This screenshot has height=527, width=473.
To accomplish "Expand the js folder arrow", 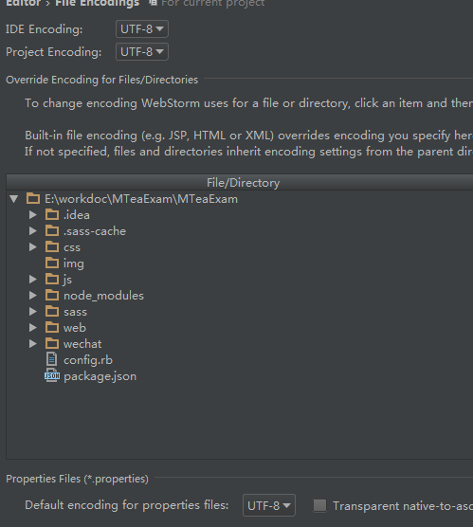I will click(32, 279).
